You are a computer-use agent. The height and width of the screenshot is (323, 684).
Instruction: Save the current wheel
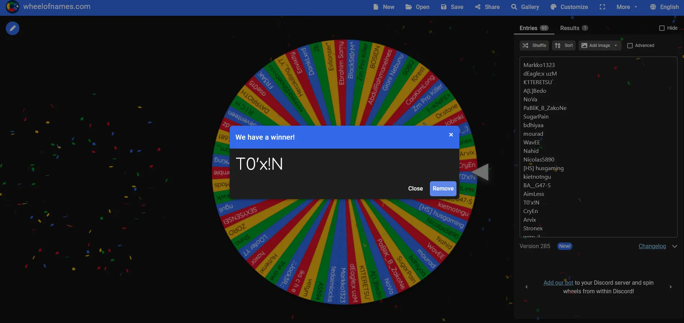pos(452,7)
